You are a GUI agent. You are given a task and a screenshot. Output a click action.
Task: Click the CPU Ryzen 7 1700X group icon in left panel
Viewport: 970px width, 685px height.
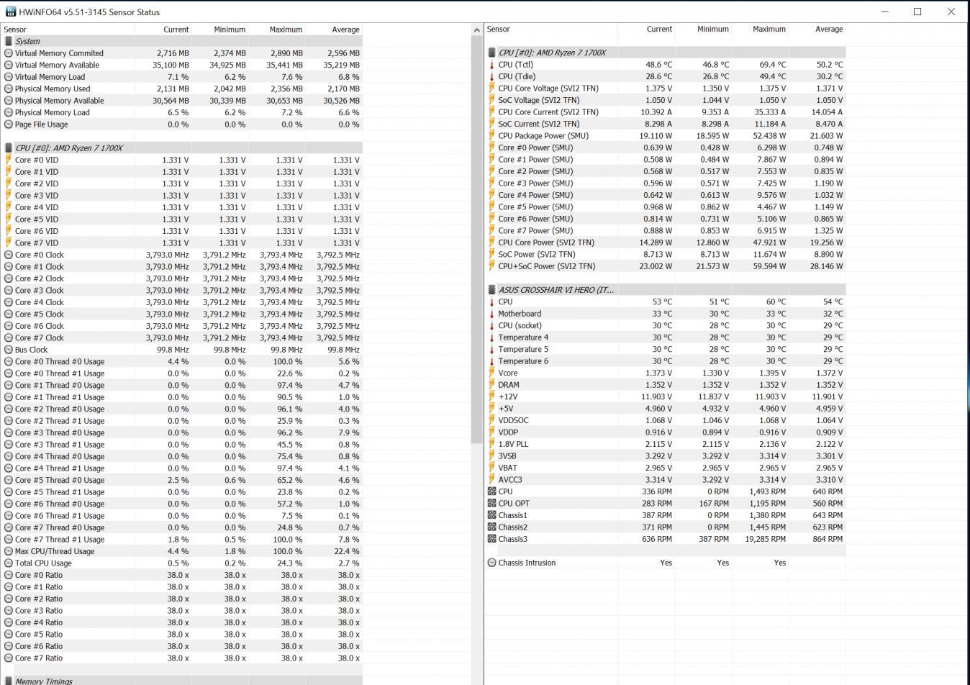(9, 148)
